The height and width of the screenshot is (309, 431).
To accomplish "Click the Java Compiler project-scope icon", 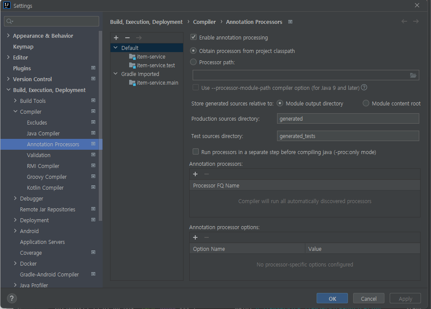I will tap(93, 133).
